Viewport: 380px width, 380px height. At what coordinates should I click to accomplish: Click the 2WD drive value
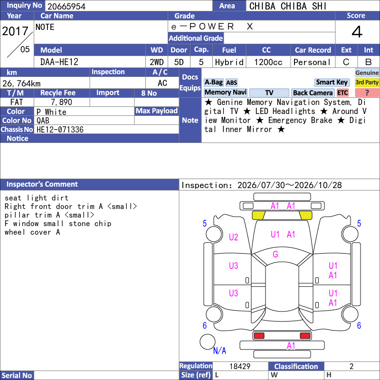(157, 62)
